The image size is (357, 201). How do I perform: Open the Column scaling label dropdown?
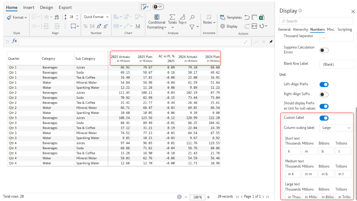coord(336,128)
